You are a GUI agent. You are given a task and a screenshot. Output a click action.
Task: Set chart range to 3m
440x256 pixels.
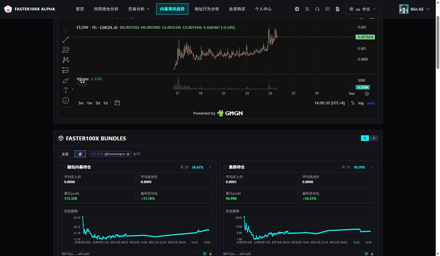point(81,103)
